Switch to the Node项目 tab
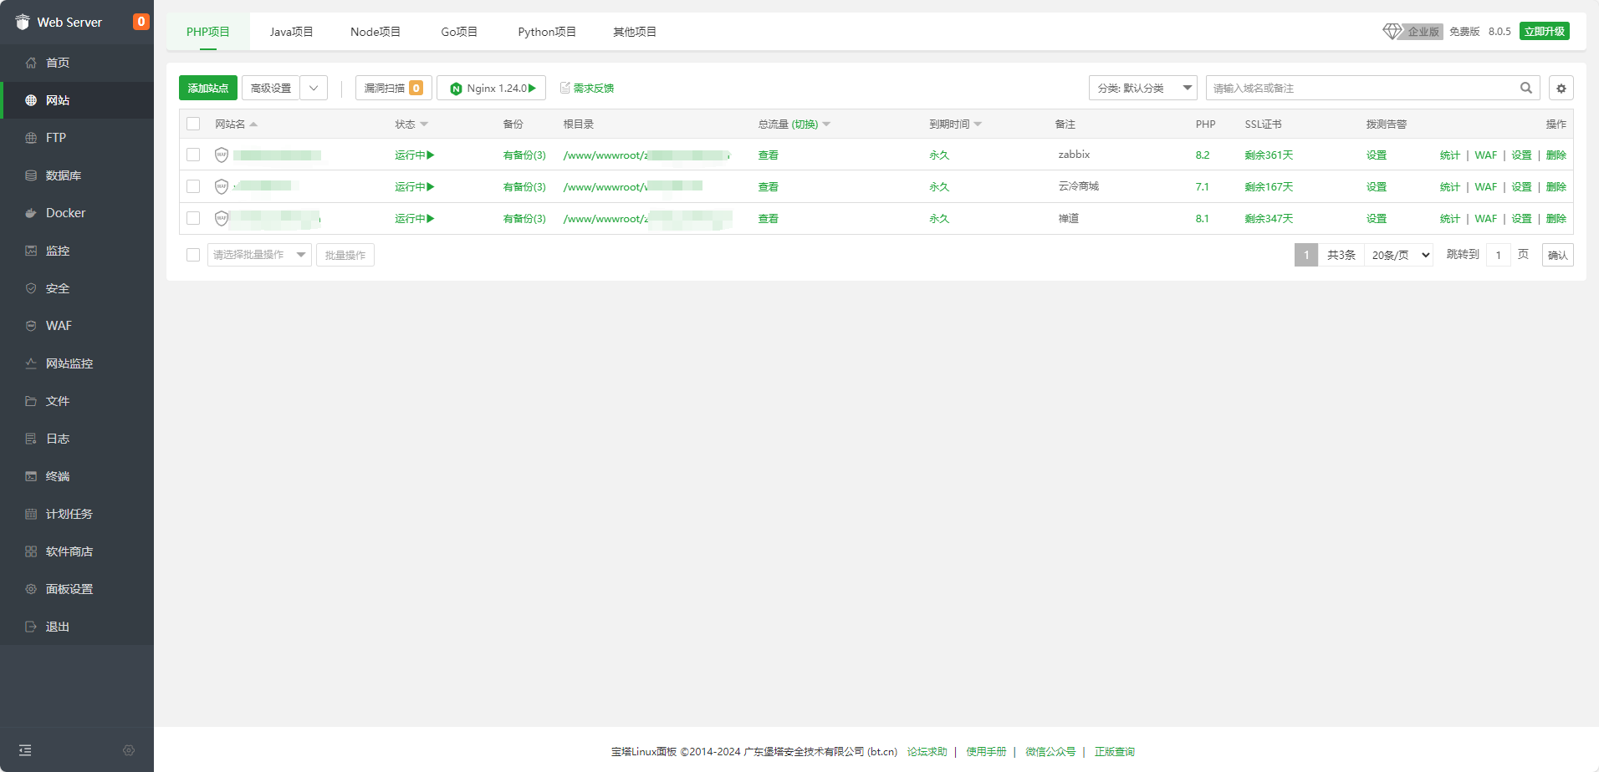The width and height of the screenshot is (1599, 772). pyautogui.click(x=375, y=32)
